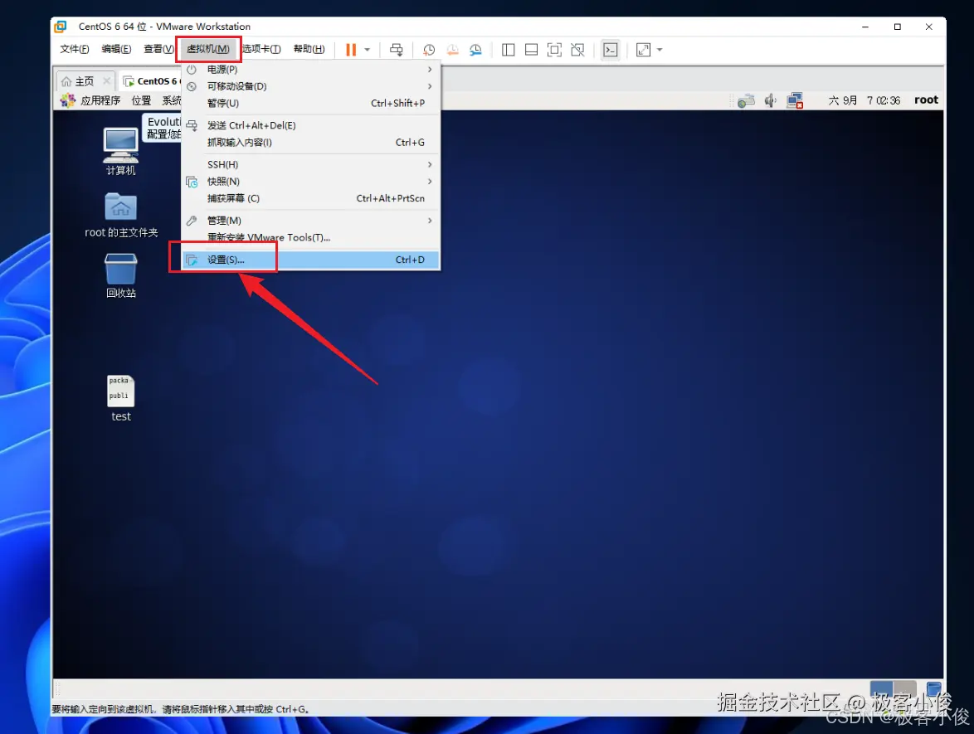Toggle the thumbnail bar view icon

[531, 50]
